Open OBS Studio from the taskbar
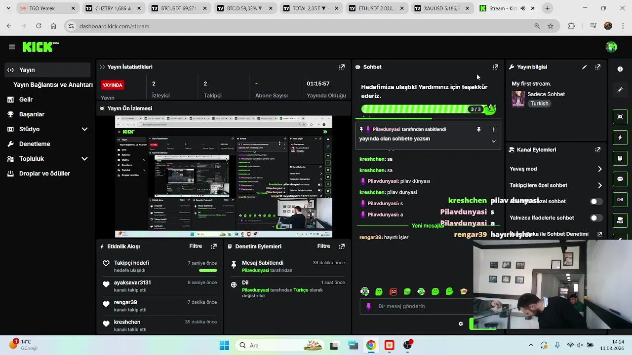 click(x=408, y=345)
